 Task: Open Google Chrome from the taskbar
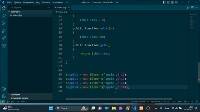(x=127, y=108)
